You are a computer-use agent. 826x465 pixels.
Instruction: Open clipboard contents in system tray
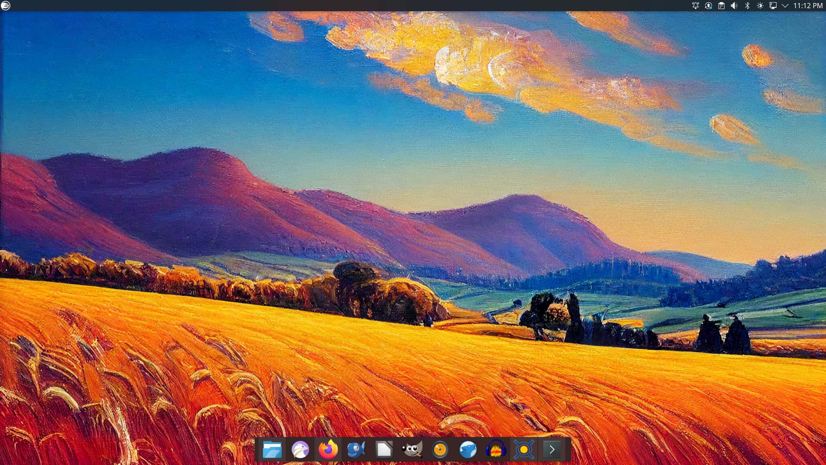(721, 6)
